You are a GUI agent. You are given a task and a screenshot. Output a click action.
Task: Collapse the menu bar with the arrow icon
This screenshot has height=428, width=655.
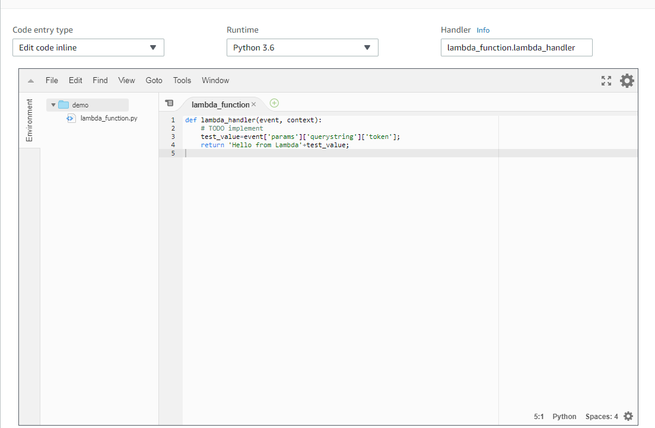coord(30,80)
